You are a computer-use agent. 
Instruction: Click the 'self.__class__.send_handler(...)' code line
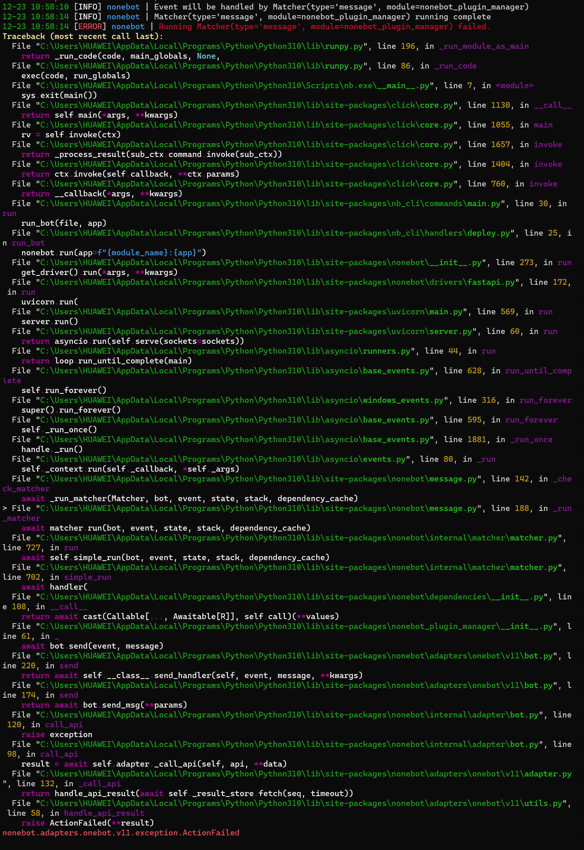[x=192, y=676]
